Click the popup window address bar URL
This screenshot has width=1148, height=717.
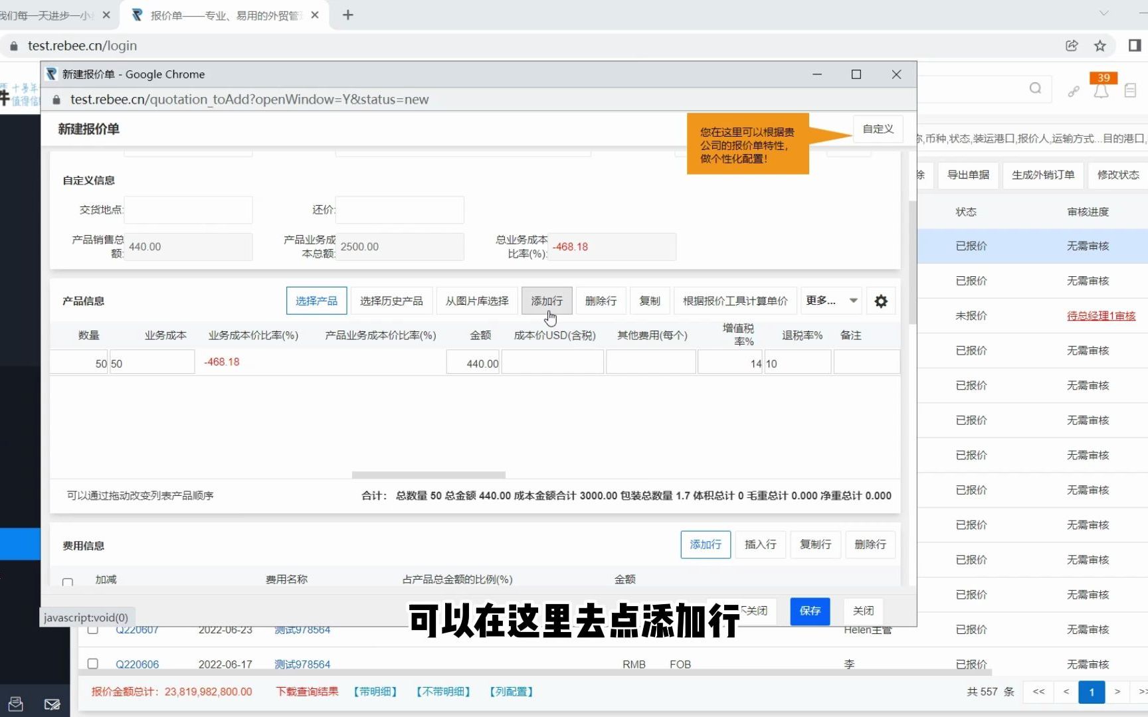click(x=250, y=100)
